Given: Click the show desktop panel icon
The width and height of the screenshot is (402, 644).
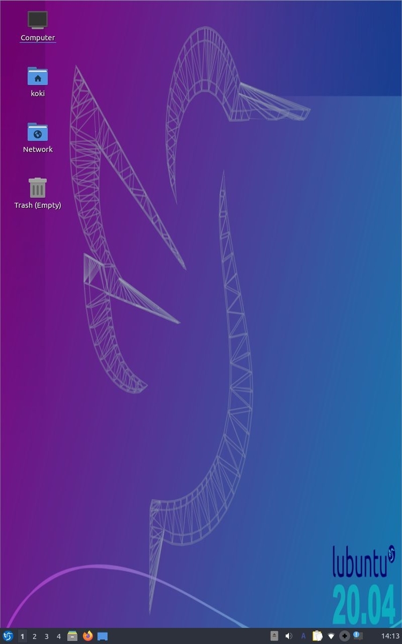Looking at the screenshot, I should pyautogui.click(x=102, y=636).
